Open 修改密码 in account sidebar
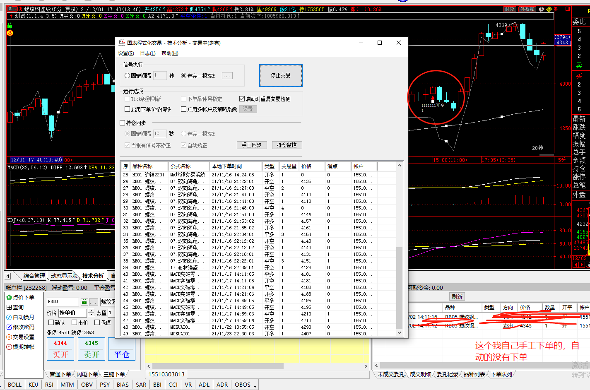Image resolution: width=590 pixels, height=390 pixels. point(21,327)
